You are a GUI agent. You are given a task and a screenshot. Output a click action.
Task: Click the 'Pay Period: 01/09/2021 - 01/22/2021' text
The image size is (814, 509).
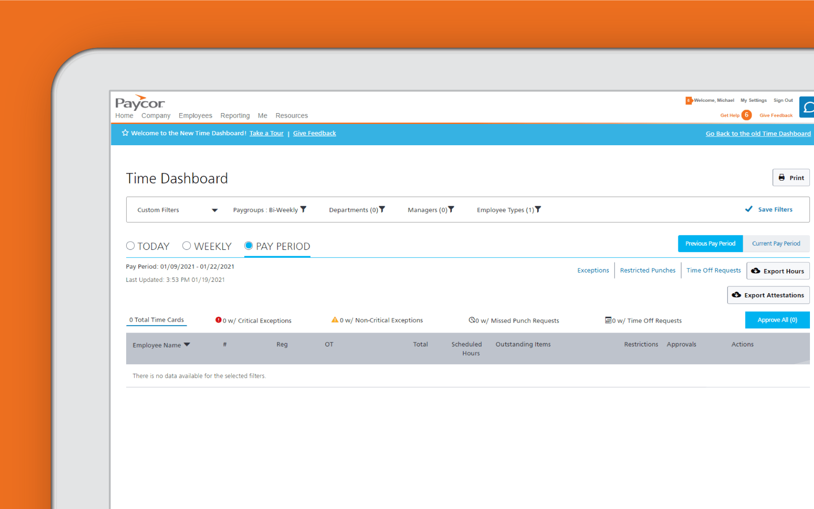click(180, 266)
